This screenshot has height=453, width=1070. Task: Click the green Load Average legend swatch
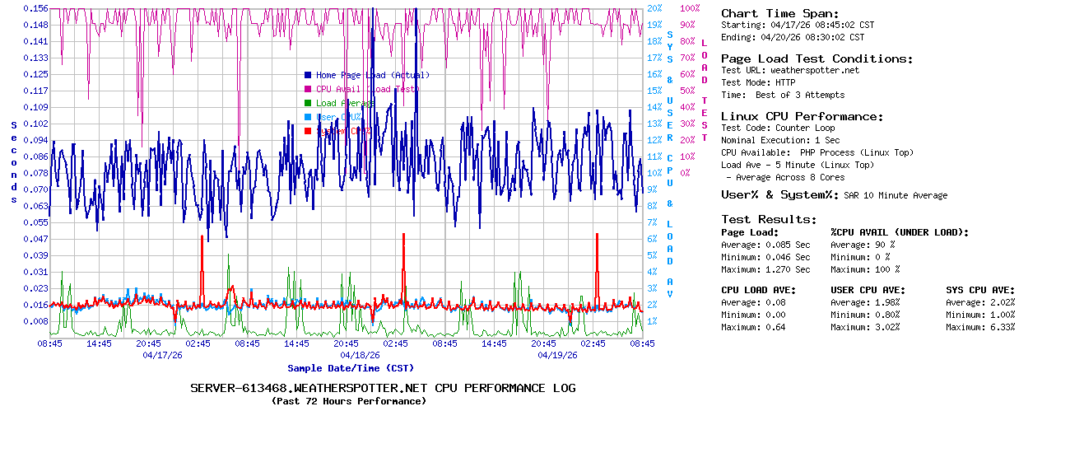308,103
